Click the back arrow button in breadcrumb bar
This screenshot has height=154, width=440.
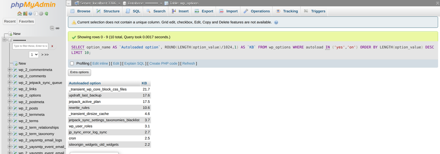pyautogui.click(x=69, y=3)
